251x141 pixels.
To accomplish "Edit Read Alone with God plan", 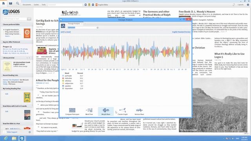I will click(7, 111).
